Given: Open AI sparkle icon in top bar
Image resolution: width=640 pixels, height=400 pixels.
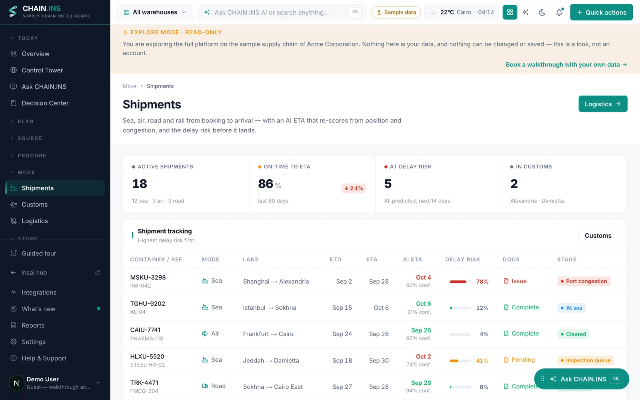Looking at the screenshot, I should tap(526, 12).
